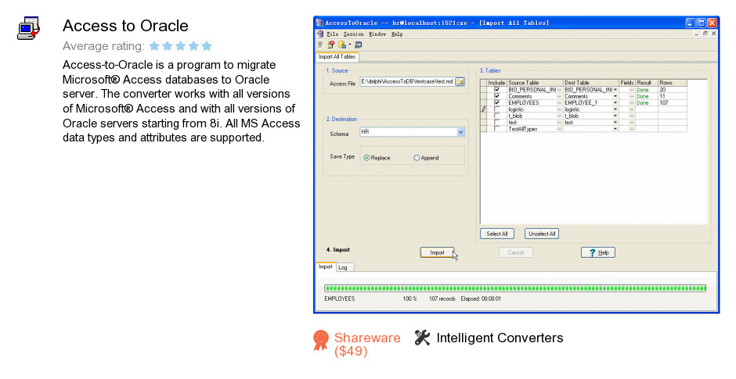The width and height of the screenshot is (736, 379).
Task: Open the Session menu
Action: pos(353,34)
